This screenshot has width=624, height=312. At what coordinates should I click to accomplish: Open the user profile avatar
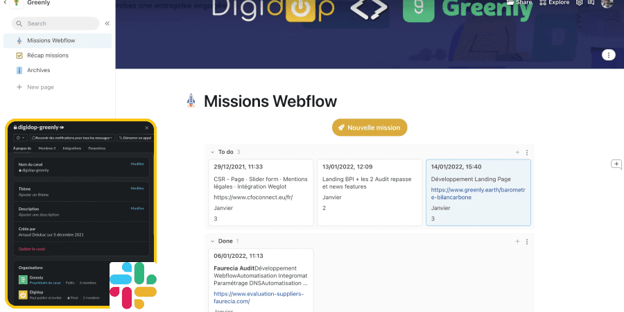tap(607, 3)
